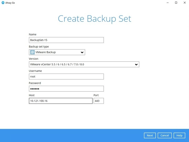Click the Password label
Viewport: 189px width, 142px height.
coord(35,83)
